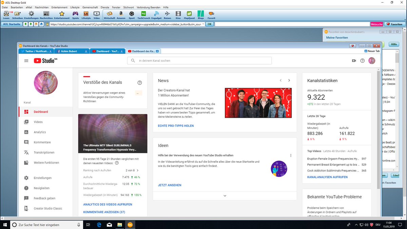Open the Reisen airplane icon
The width and height of the screenshot is (407, 229).
[168, 15]
